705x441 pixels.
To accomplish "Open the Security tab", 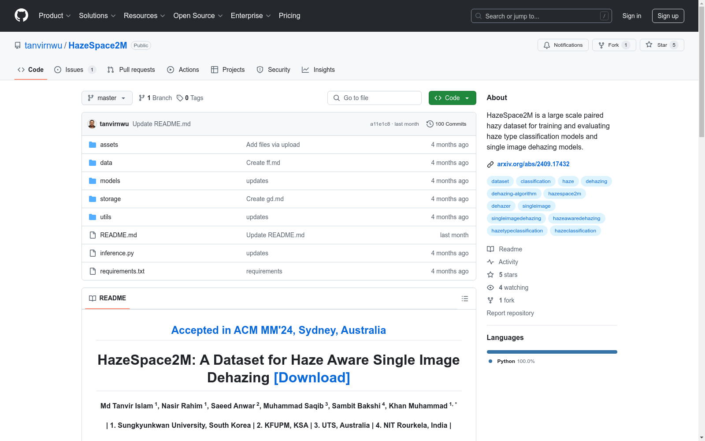I will [x=273, y=70].
